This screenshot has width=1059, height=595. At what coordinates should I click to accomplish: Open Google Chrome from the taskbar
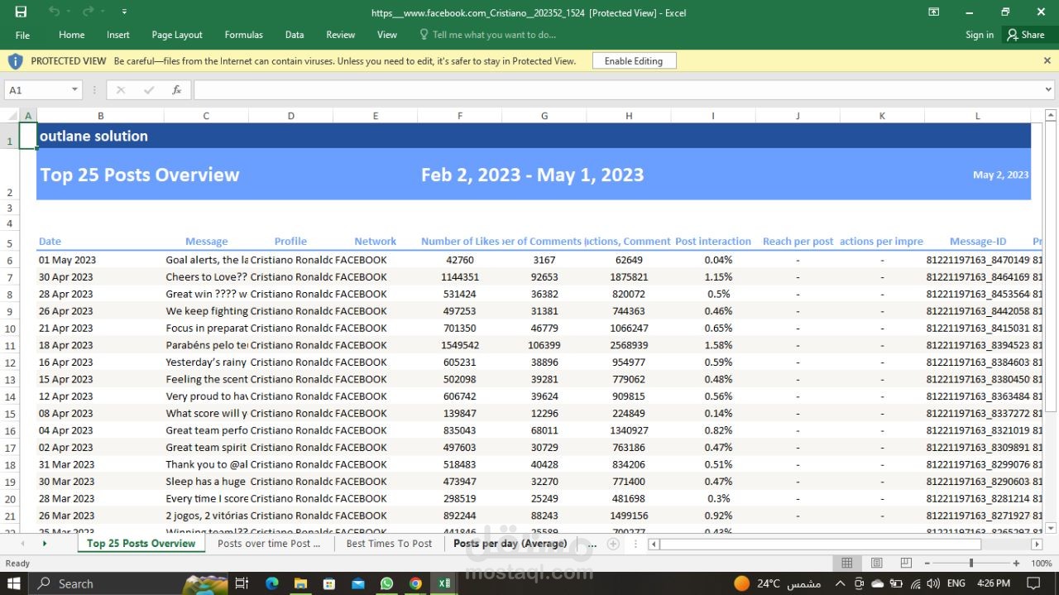click(415, 583)
